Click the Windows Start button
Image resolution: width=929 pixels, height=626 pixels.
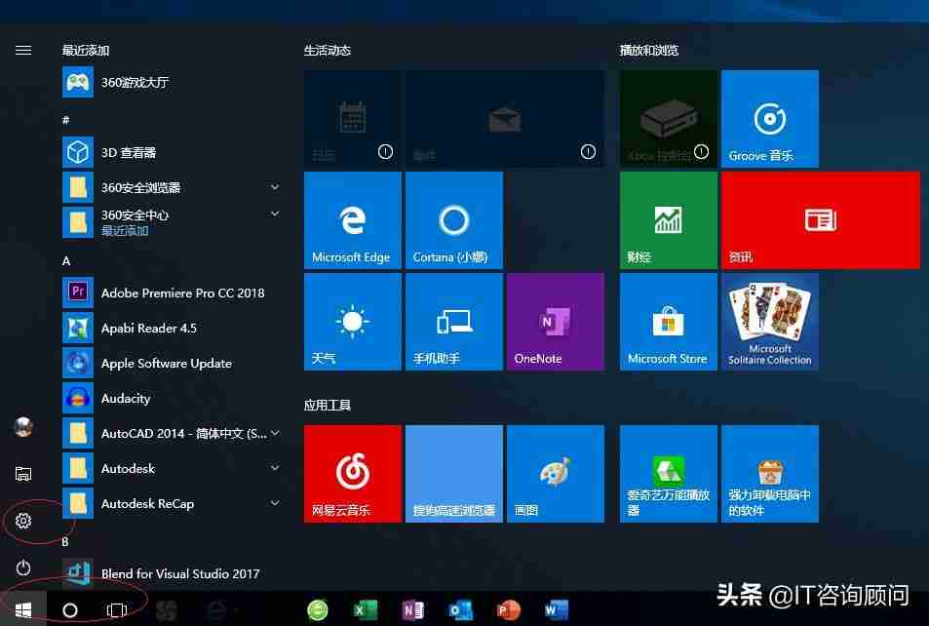tap(23, 609)
